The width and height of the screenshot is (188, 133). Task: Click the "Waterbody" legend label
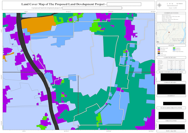coord(178,50)
